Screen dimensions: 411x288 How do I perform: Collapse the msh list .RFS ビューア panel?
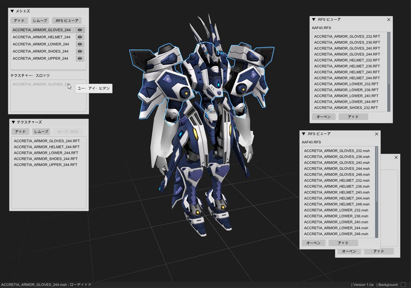click(x=304, y=134)
